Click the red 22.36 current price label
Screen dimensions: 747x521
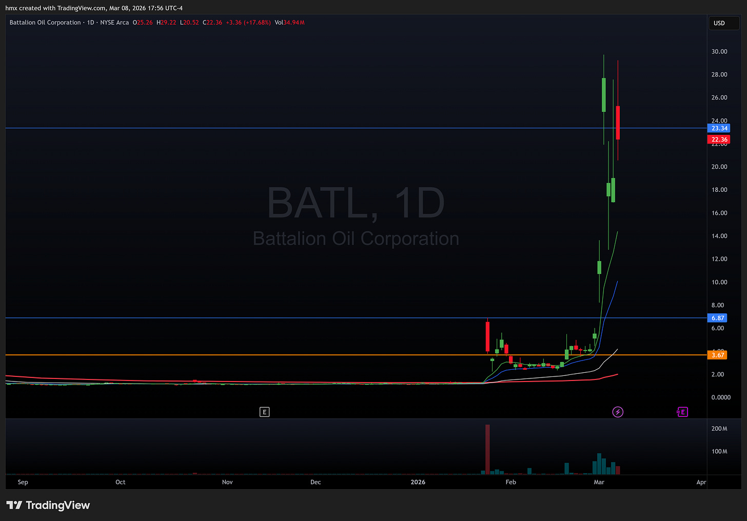(719, 139)
